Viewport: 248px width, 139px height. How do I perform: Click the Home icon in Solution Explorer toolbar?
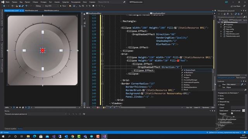coord(224,14)
